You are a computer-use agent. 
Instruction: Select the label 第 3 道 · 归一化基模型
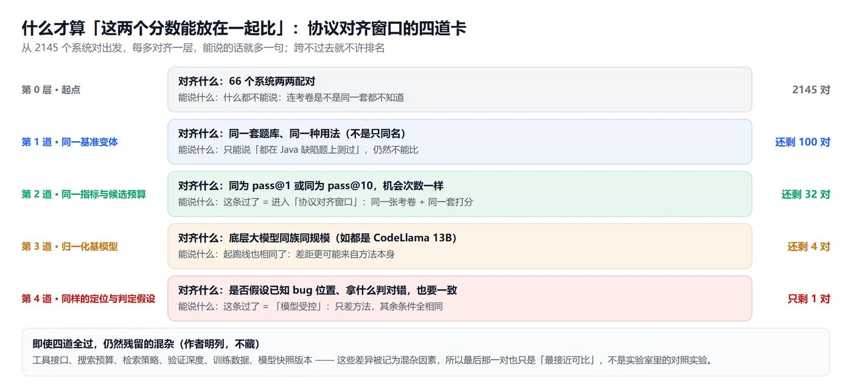pos(70,247)
